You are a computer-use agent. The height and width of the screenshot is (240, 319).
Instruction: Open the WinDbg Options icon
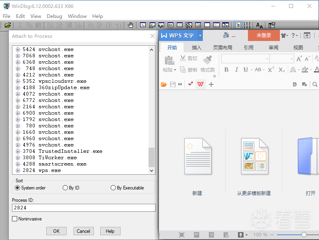(271, 25)
